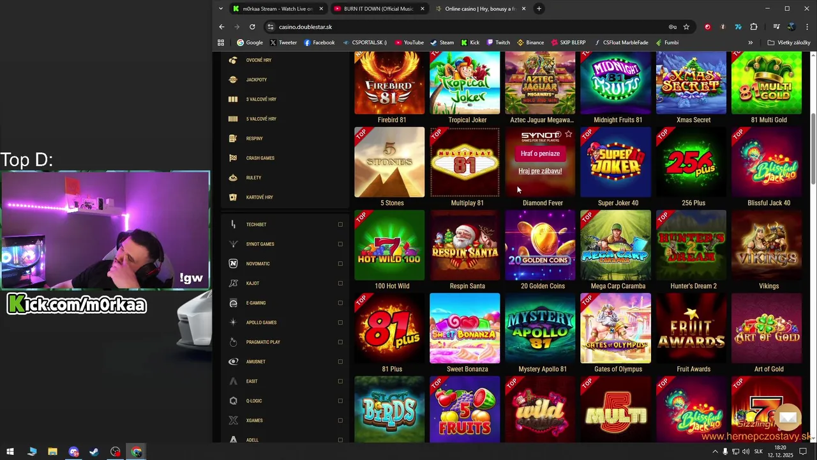Open Steam from the taskbar

(94, 452)
